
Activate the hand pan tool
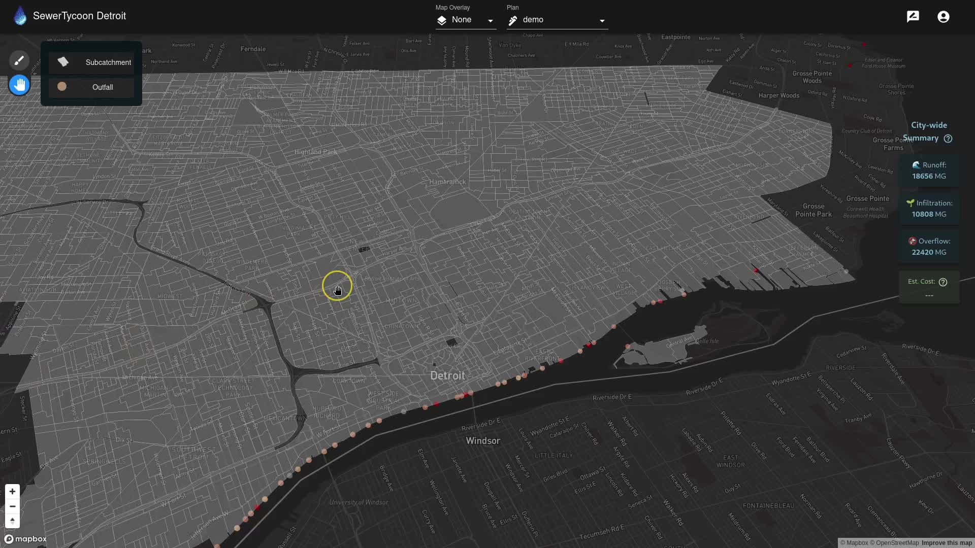19,85
